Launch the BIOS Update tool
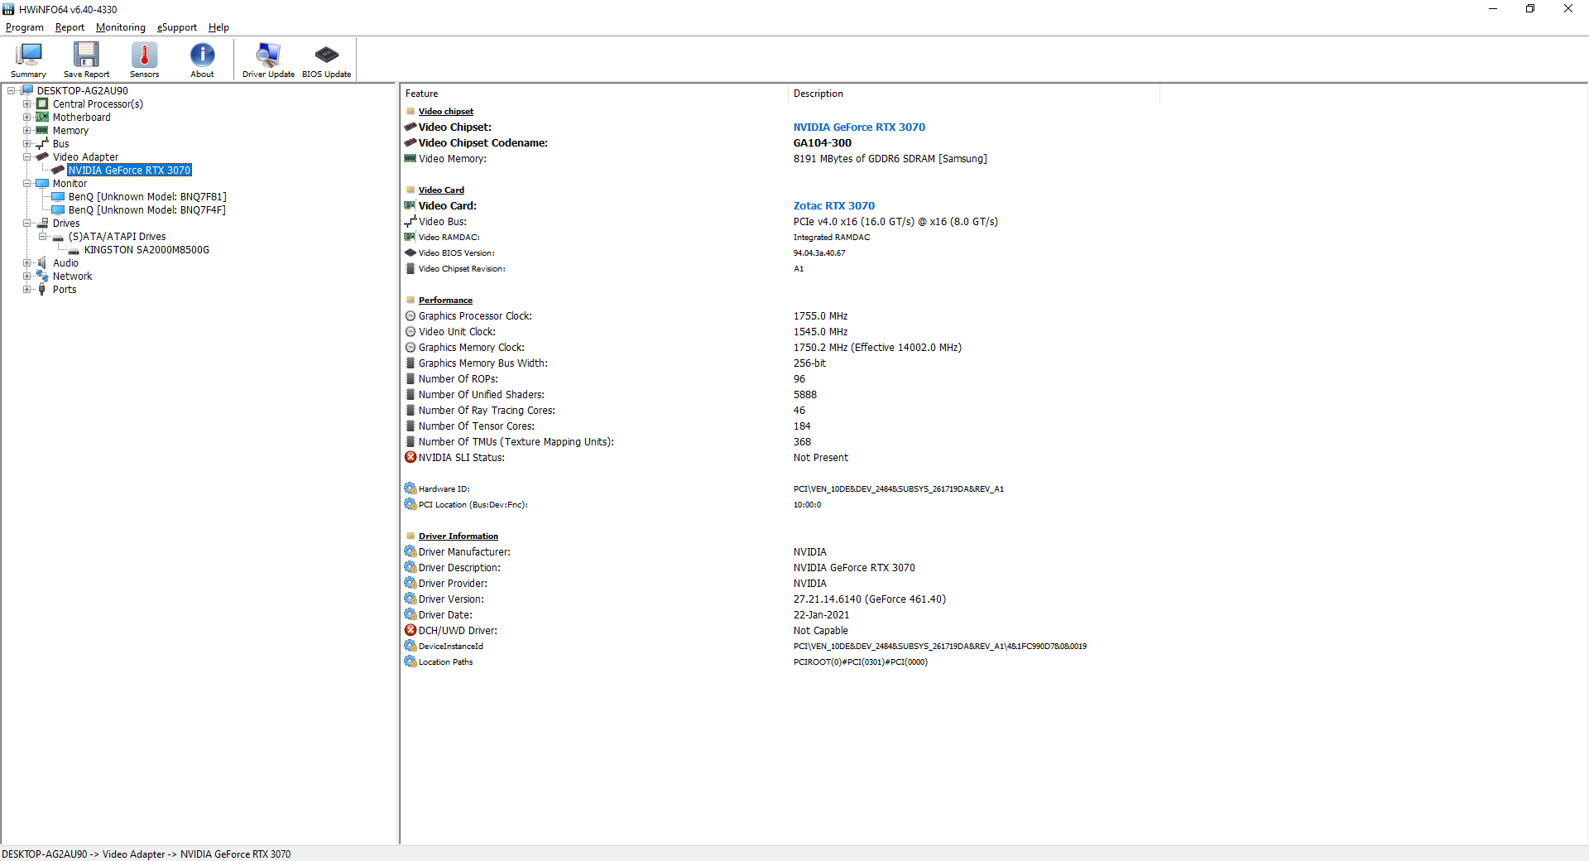Viewport: 1589px width, 861px height. (326, 60)
